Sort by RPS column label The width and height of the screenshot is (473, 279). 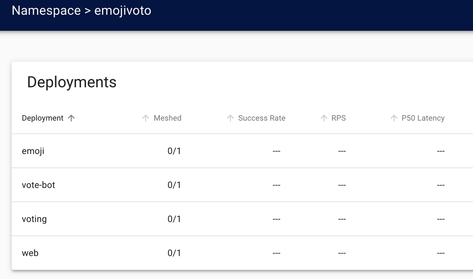339,118
